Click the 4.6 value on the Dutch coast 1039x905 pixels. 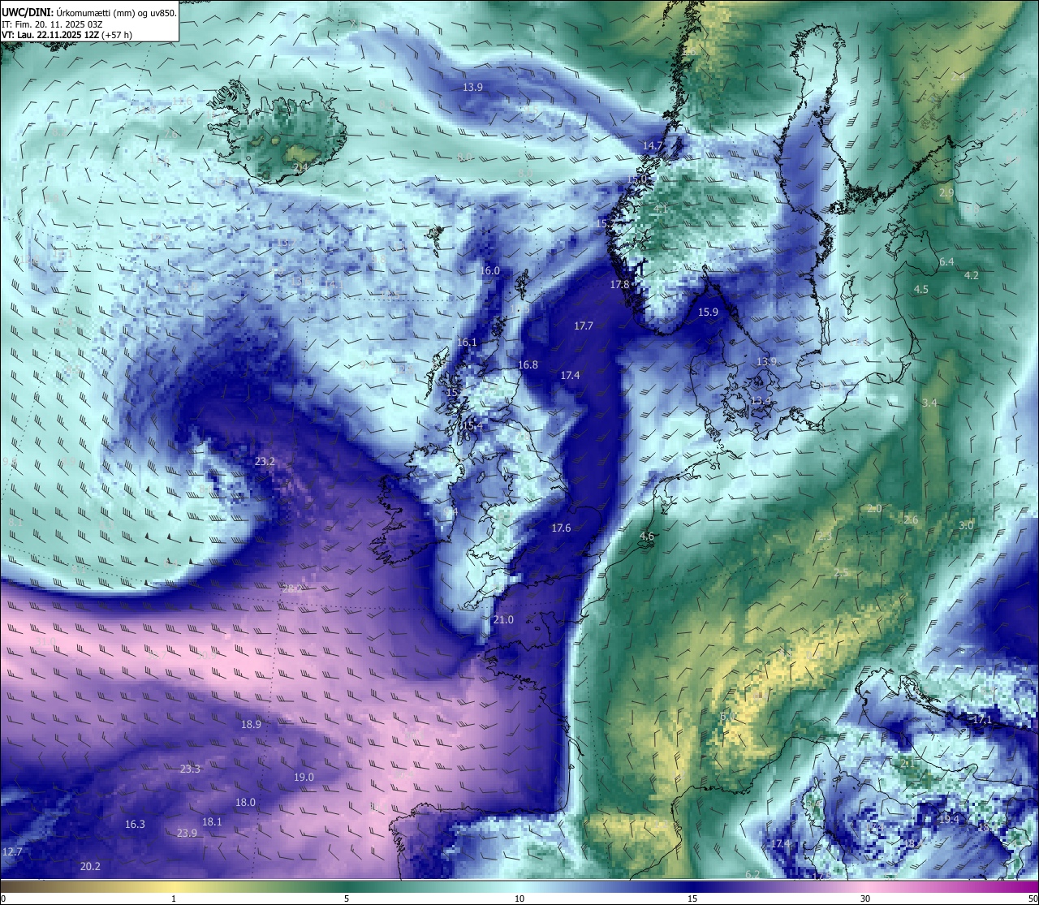tap(647, 537)
